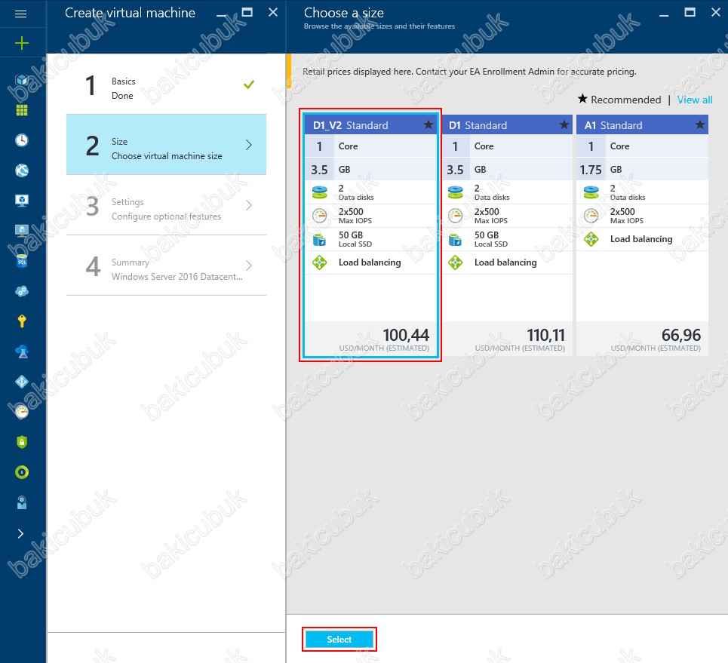This screenshot has width=728, height=663.
Task: Close the Choose a size blade
Action: 715,13
